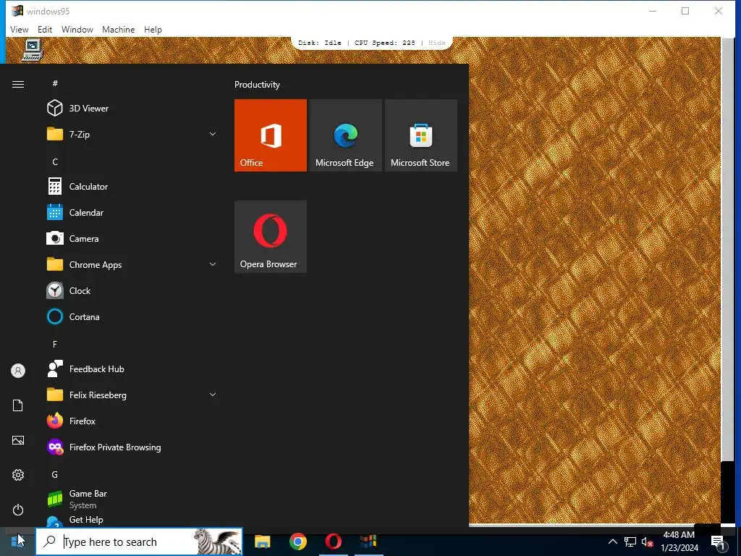
Task: Open the Machine menu
Action: pos(118,29)
